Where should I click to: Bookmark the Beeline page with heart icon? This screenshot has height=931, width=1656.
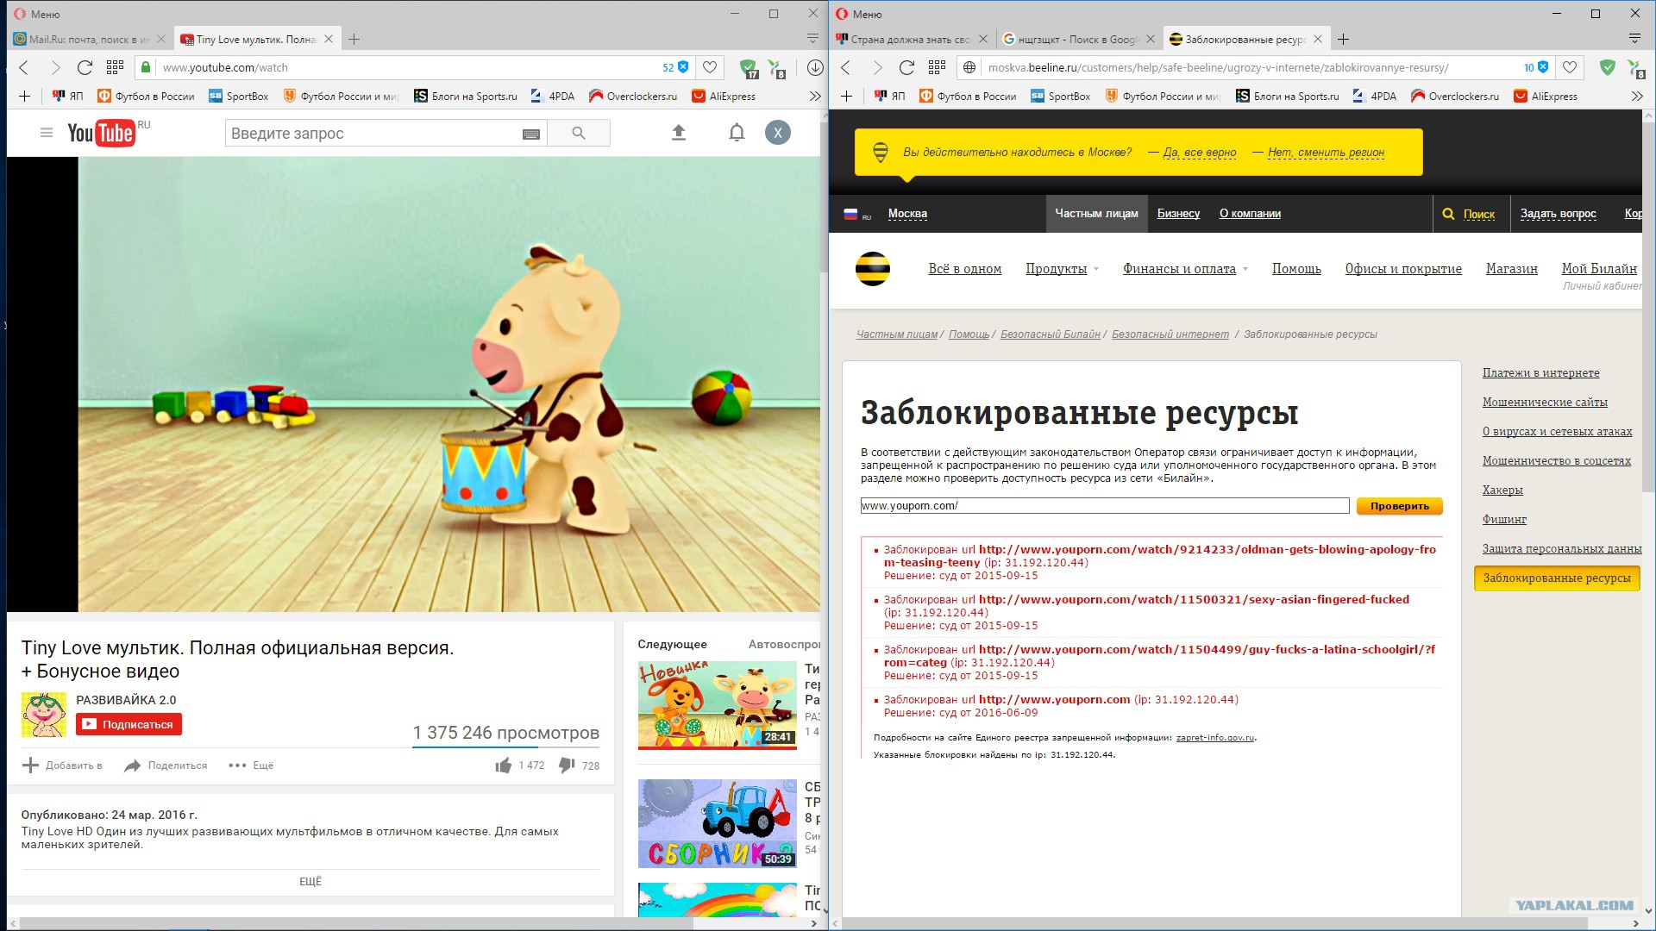pos(1570,67)
